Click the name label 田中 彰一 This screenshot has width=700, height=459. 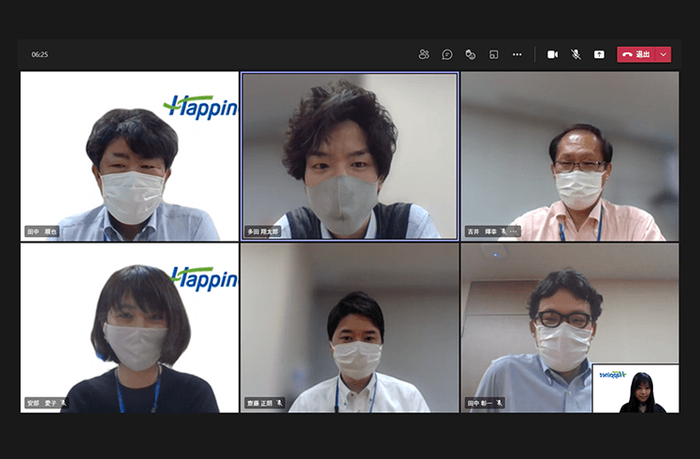(479, 403)
